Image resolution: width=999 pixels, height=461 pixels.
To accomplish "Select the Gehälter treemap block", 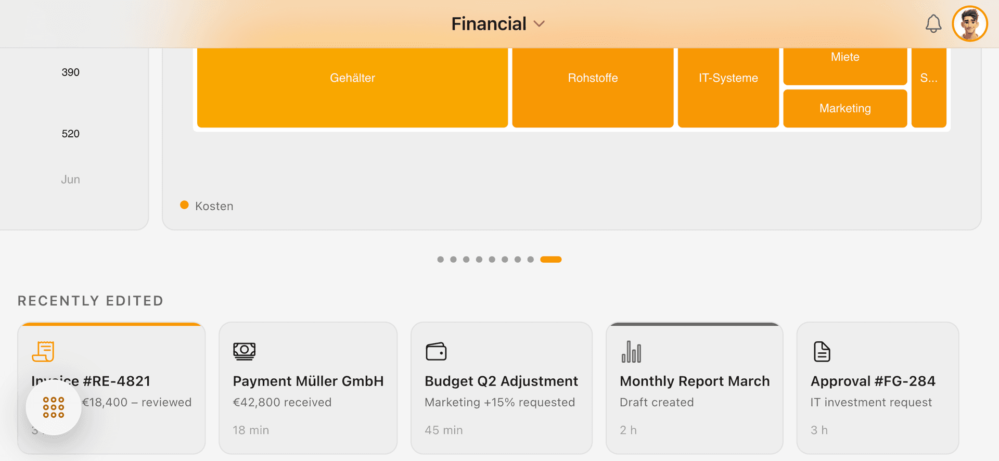I will tap(352, 87).
